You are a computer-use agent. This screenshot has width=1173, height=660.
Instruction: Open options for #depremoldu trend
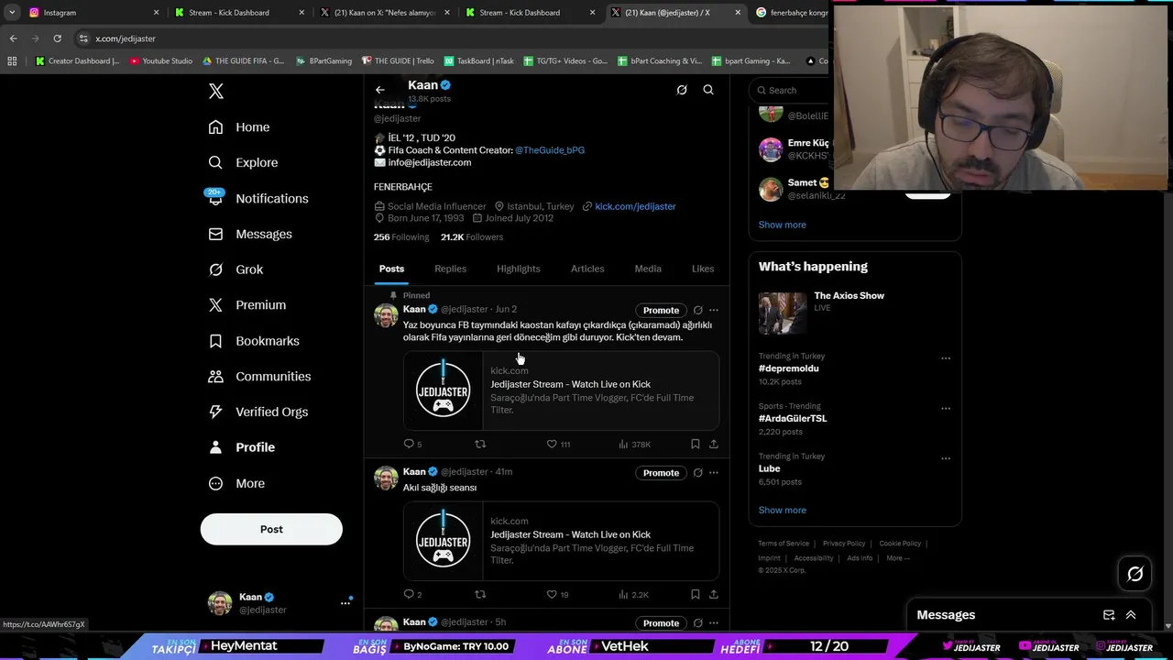point(946,358)
